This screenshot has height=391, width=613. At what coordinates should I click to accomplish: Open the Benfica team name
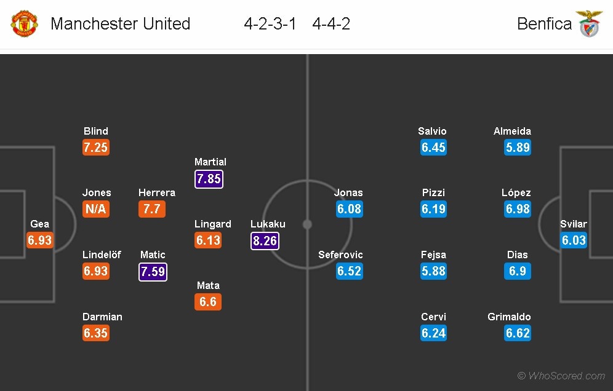coord(544,24)
